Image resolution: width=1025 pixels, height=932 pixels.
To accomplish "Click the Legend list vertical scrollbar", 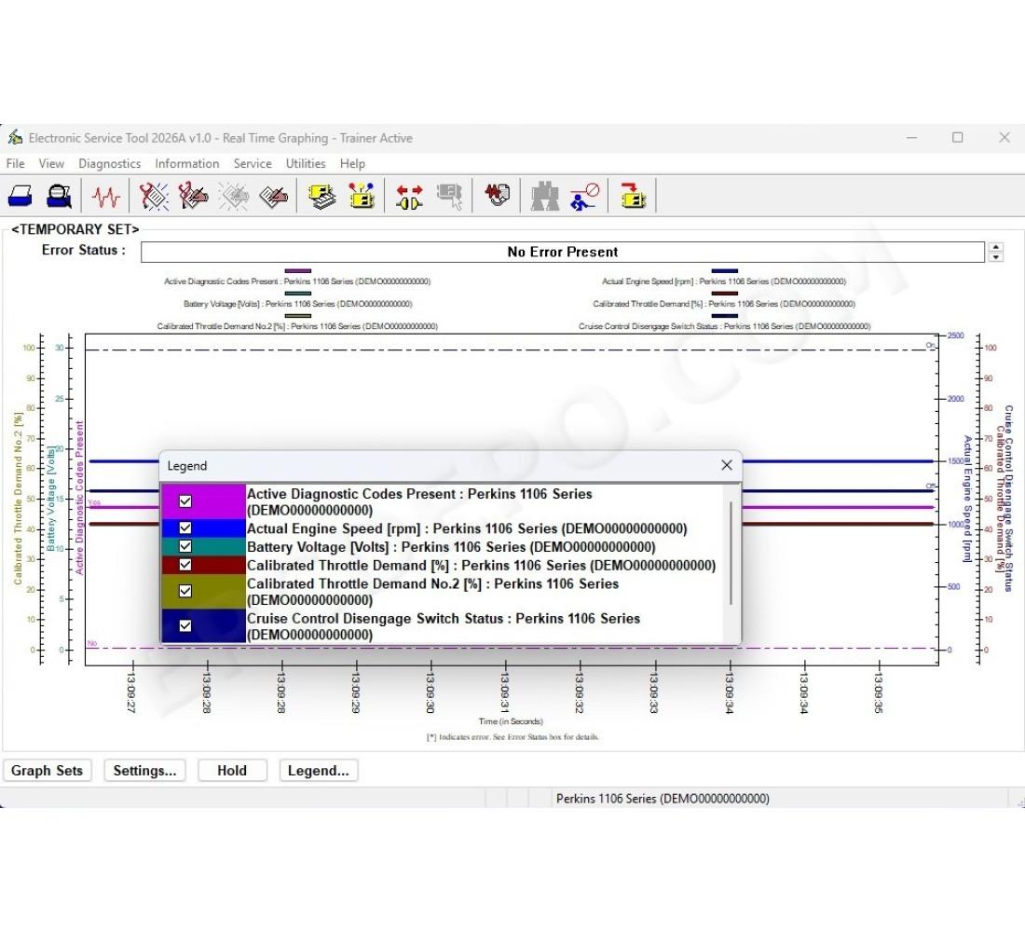I will [x=731, y=553].
